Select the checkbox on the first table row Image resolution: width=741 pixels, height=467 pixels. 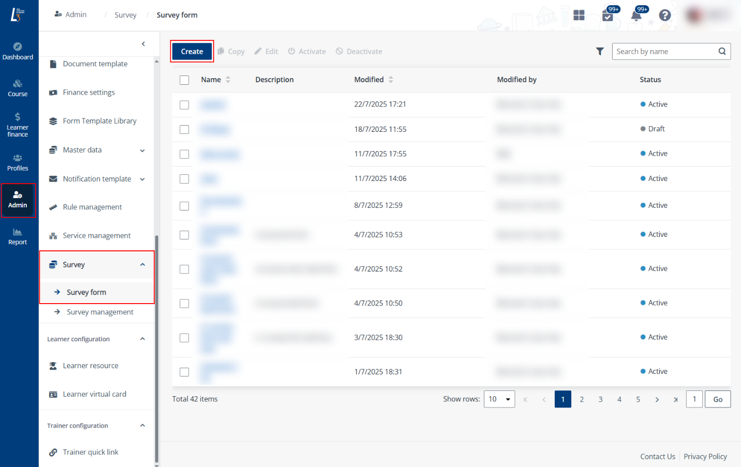[184, 104]
